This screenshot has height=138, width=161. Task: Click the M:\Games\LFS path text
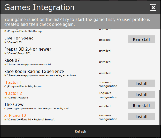point(13,42)
